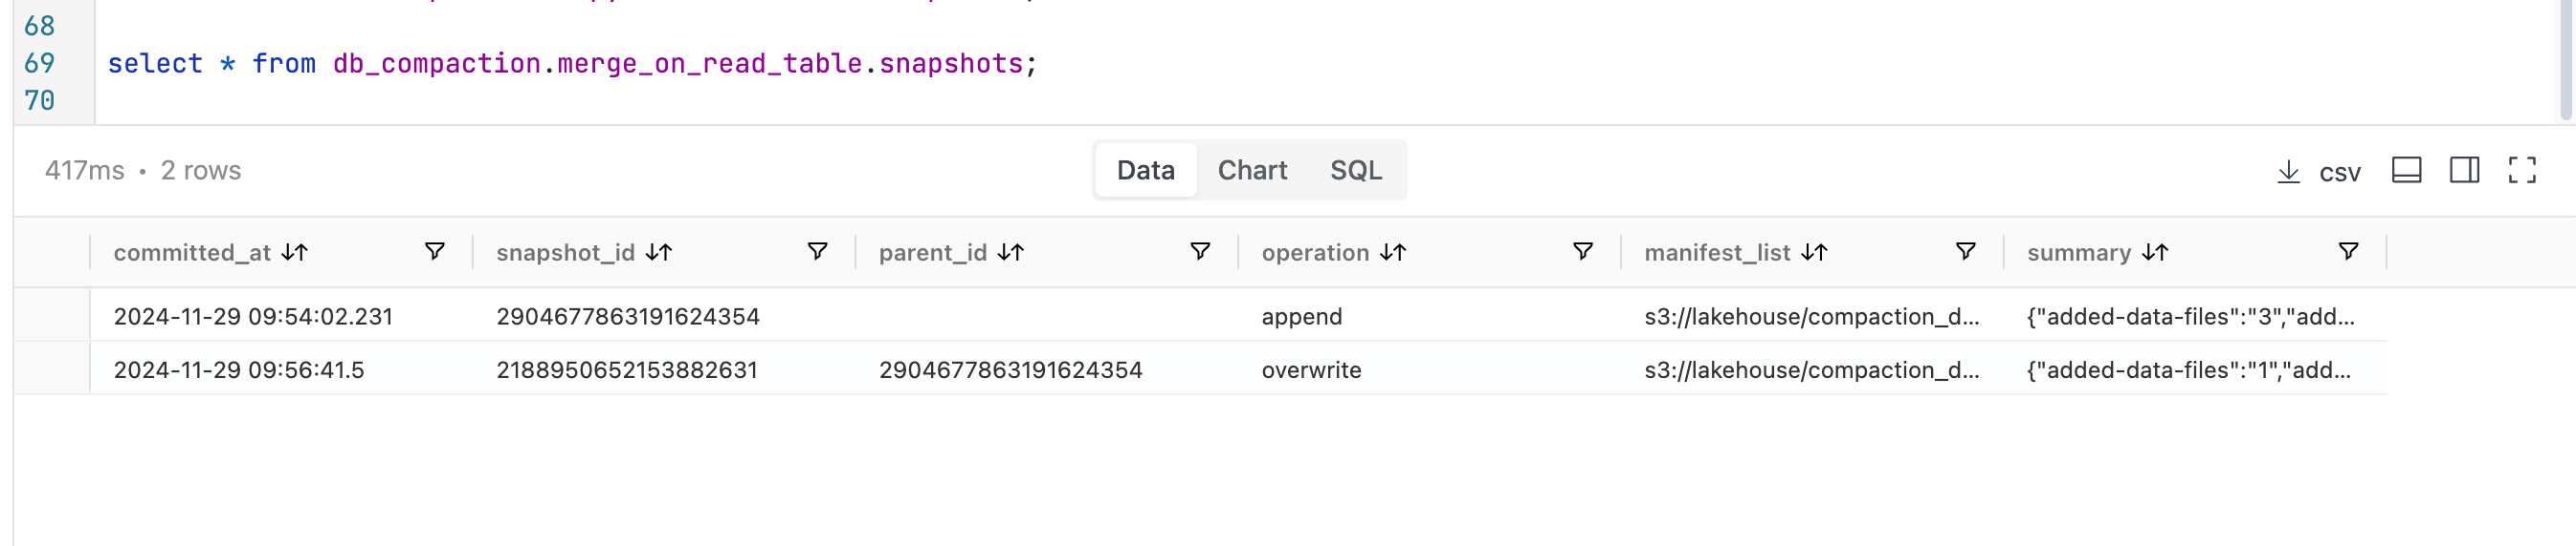The width and height of the screenshot is (2576, 546).
Task: Toggle bottom panel layout icon
Action: point(2406,171)
